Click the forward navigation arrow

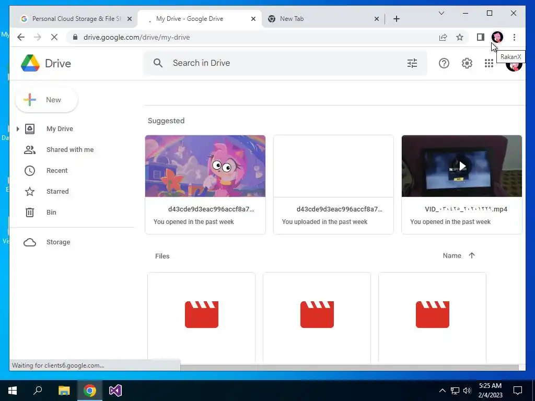38,37
